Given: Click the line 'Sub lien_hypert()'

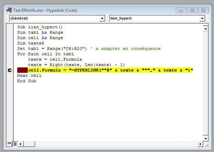Looking at the screenshot, I should (40, 27).
